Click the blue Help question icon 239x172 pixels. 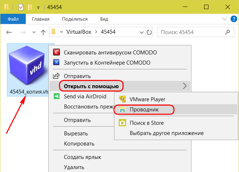coord(234,19)
